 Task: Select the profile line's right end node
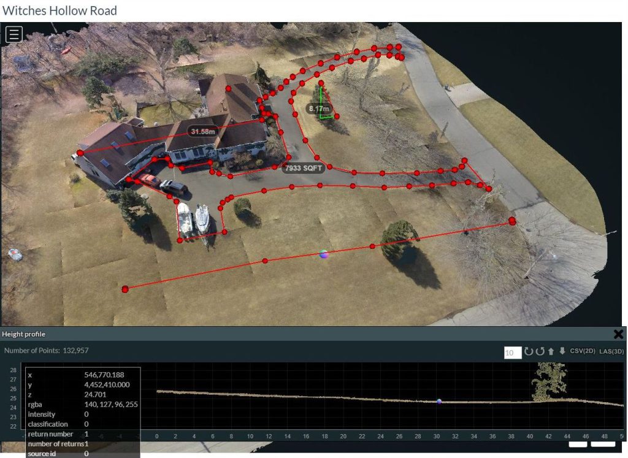tap(512, 221)
